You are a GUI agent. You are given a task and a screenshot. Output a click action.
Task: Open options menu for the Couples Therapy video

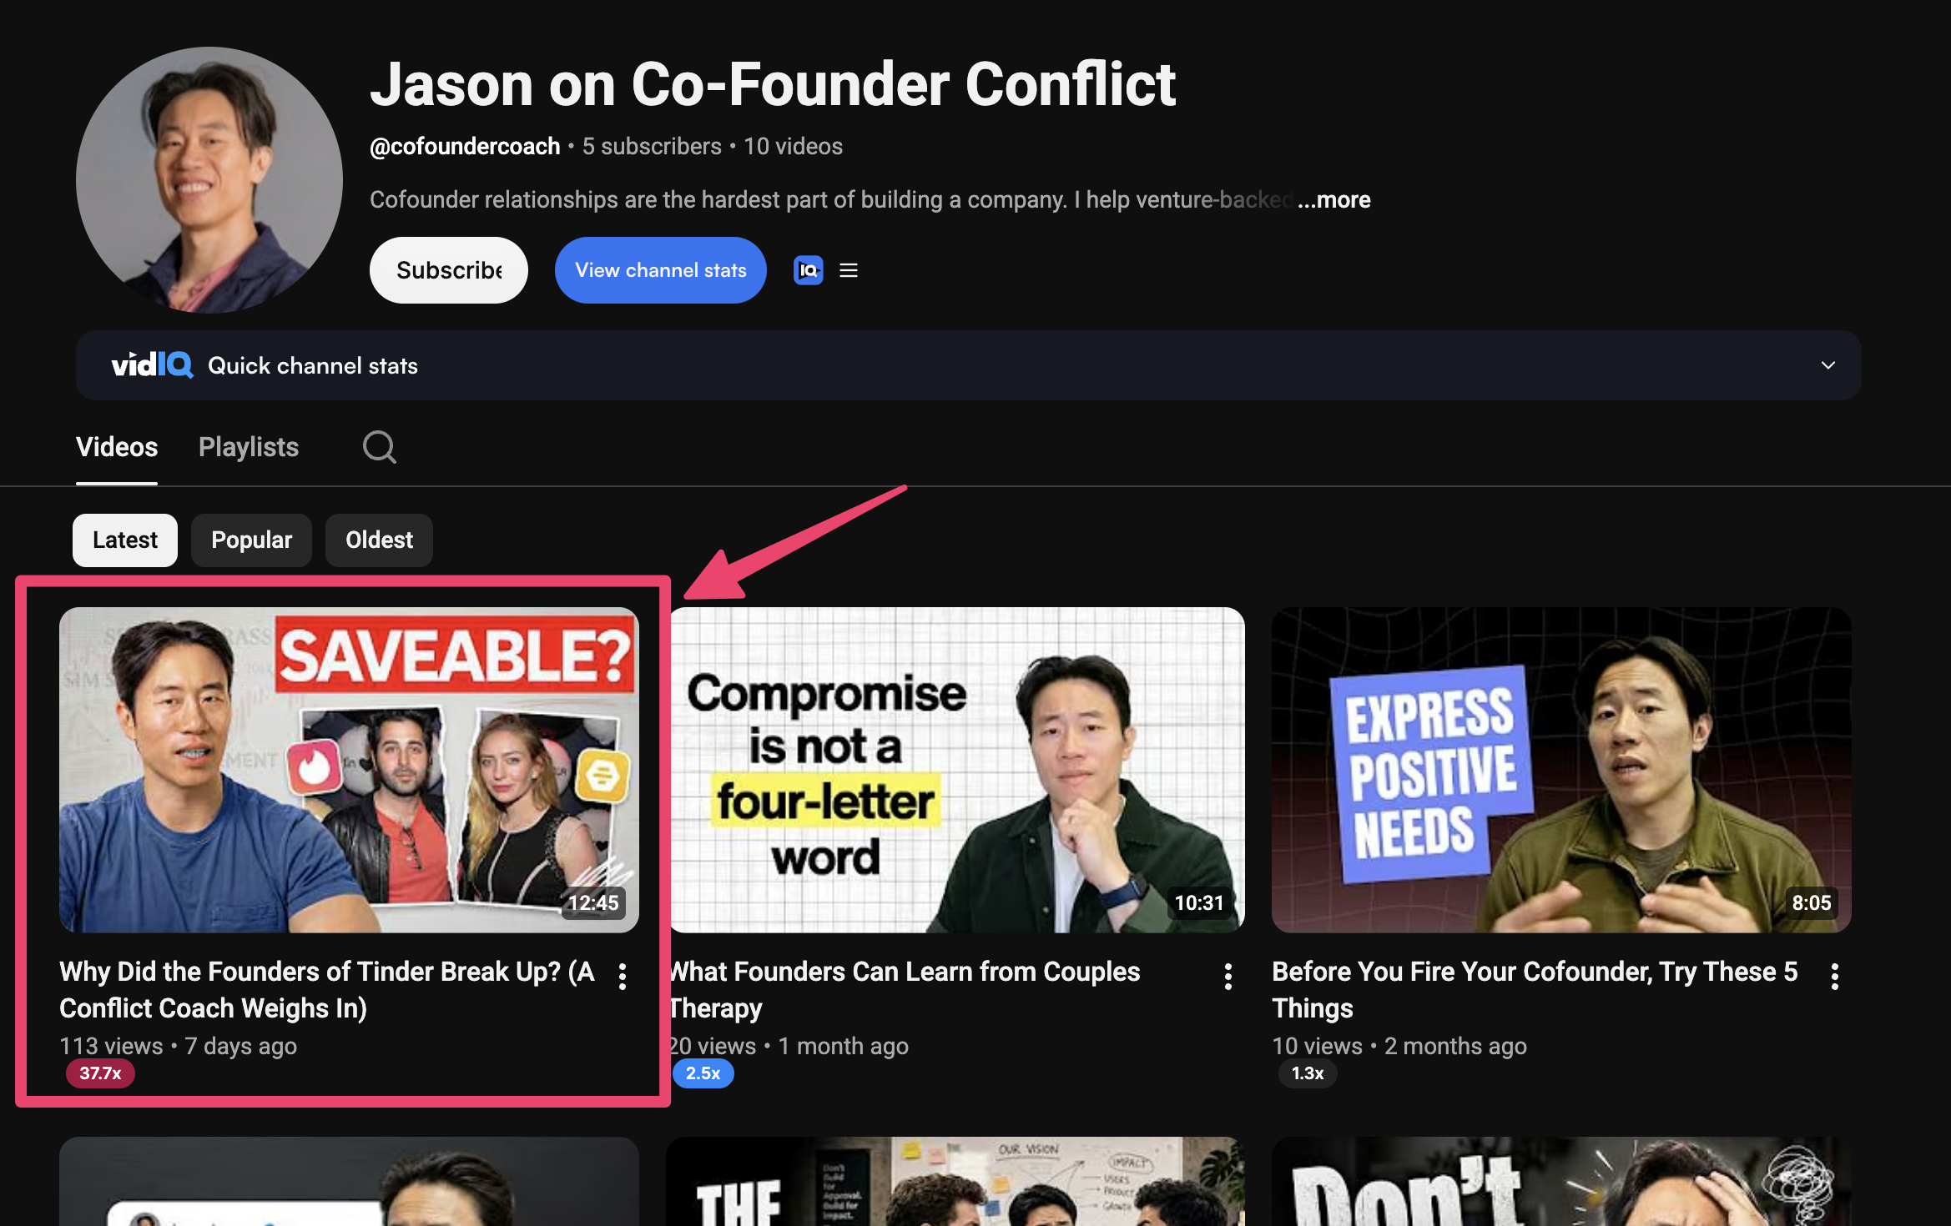point(1228,976)
